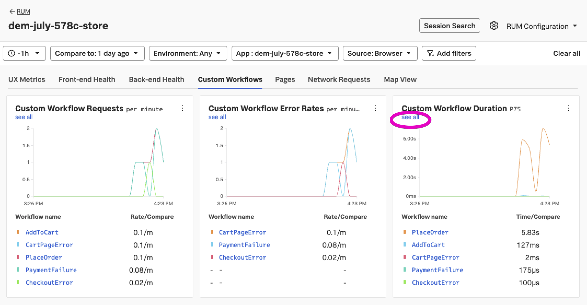Click the Rate/Compare column header in Requests panel
The height and width of the screenshot is (305, 587).
tap(152, 217)
